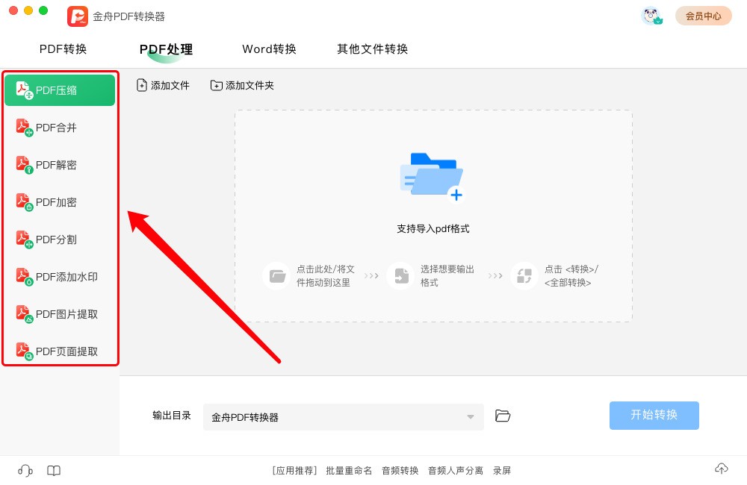Open the PDF页面提取 tool

click(x=60, y=351)
